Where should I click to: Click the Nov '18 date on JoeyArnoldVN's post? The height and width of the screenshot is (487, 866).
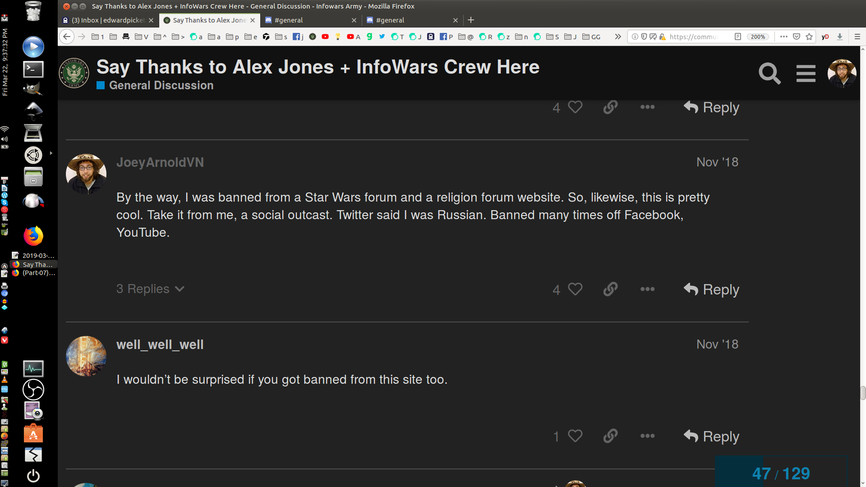coord(717,162)
